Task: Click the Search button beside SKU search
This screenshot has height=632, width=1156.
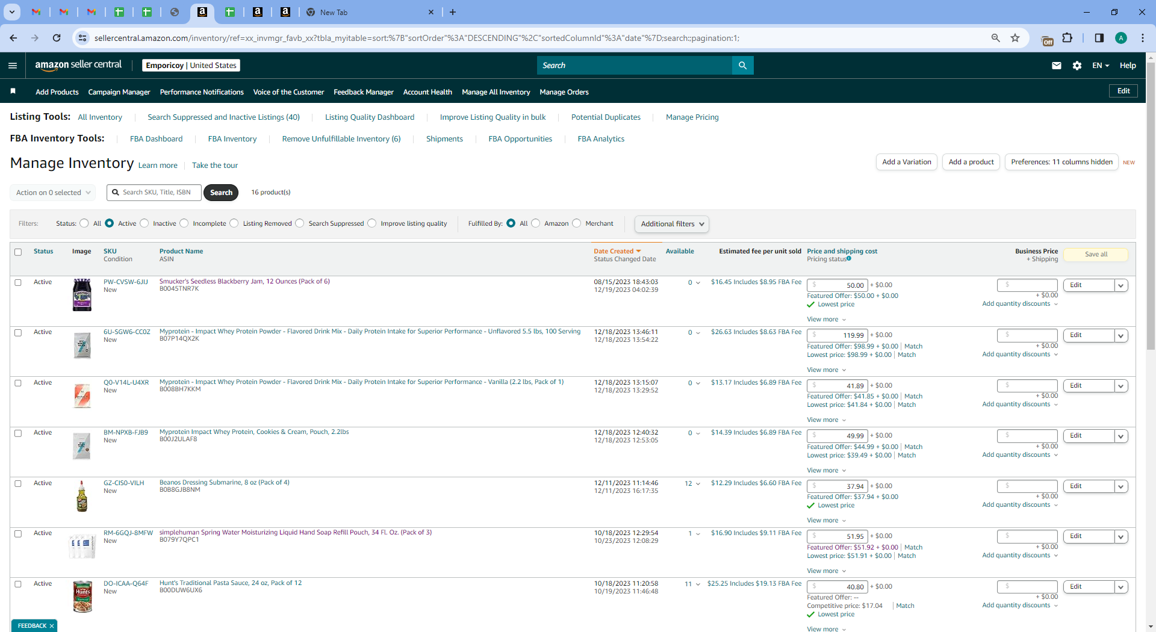Action: [x=221, y=193]
